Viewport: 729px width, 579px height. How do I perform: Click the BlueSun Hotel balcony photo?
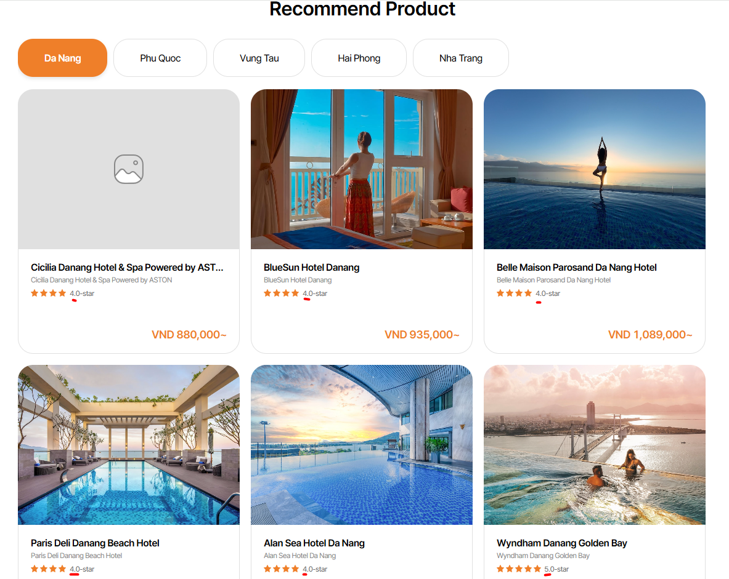point(361,169)
